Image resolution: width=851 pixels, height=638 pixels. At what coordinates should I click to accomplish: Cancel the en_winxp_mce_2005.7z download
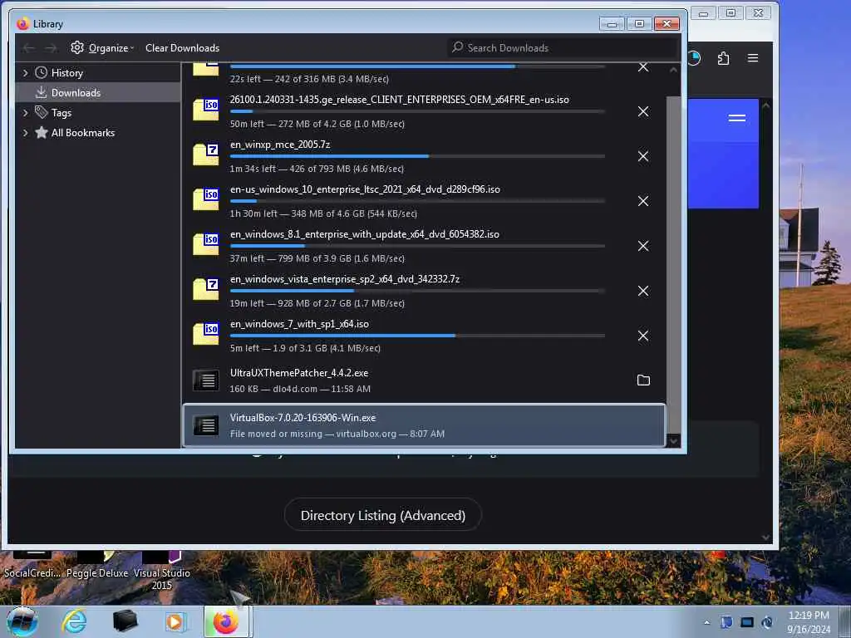[x=643, y=157]
